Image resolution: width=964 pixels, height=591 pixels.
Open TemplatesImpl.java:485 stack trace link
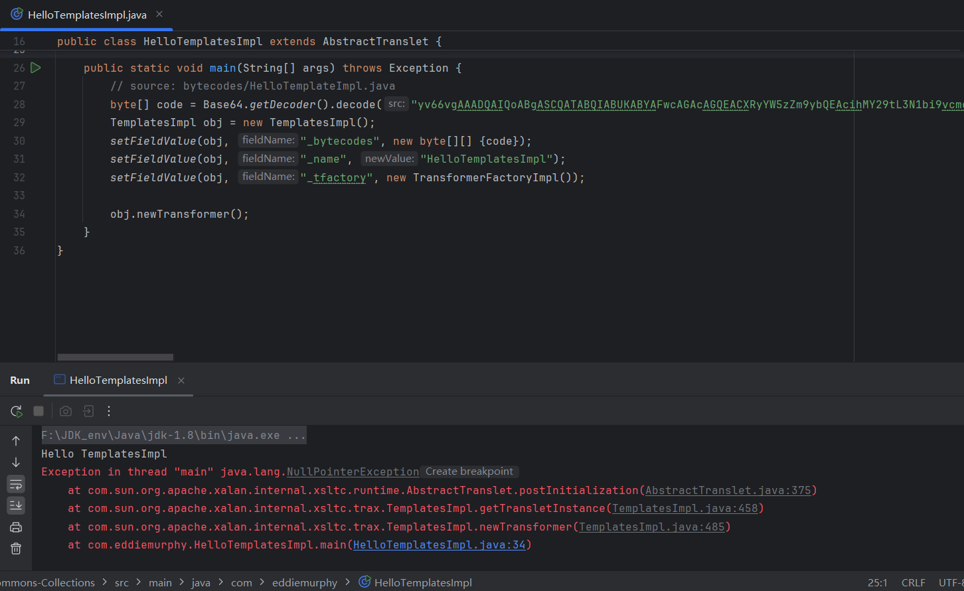[651, 527]
